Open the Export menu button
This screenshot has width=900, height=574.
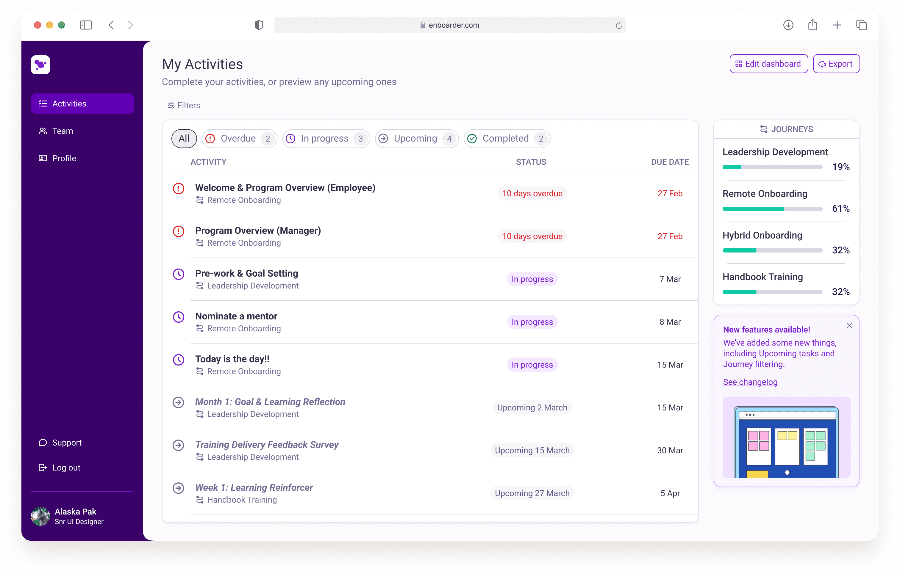pos(836,64)
